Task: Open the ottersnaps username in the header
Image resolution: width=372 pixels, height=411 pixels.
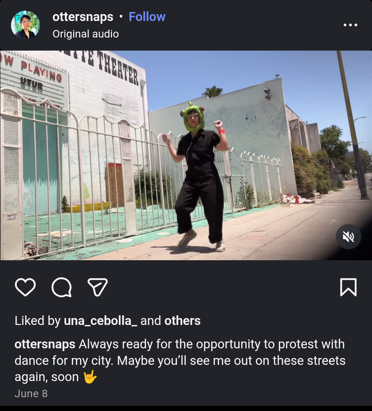Action: pyautogui.click(x=83, y=17)
